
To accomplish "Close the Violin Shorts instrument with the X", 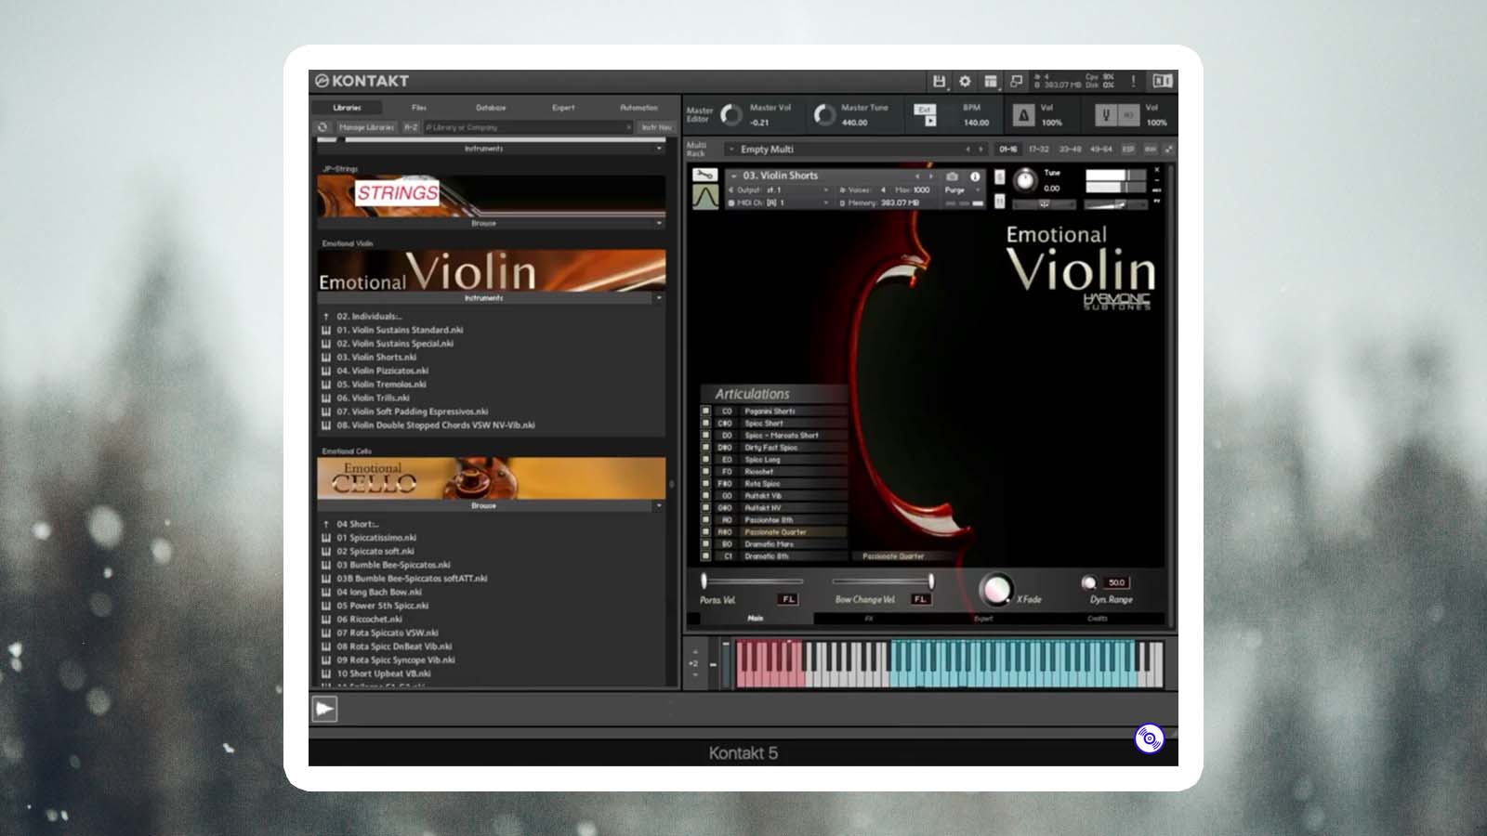I will (1157, 170).
